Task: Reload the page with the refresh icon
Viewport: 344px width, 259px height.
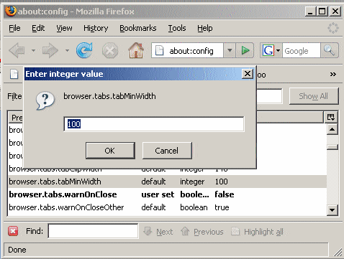Action: click(x=84, y=50)
